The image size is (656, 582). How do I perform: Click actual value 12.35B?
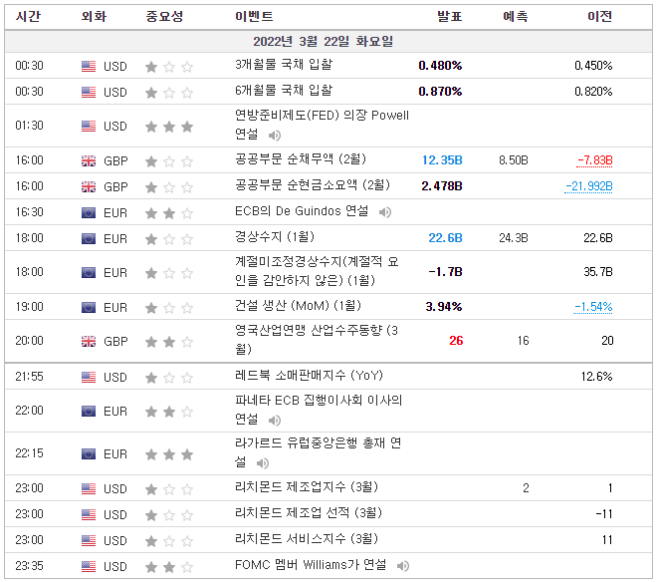(442, 160)
